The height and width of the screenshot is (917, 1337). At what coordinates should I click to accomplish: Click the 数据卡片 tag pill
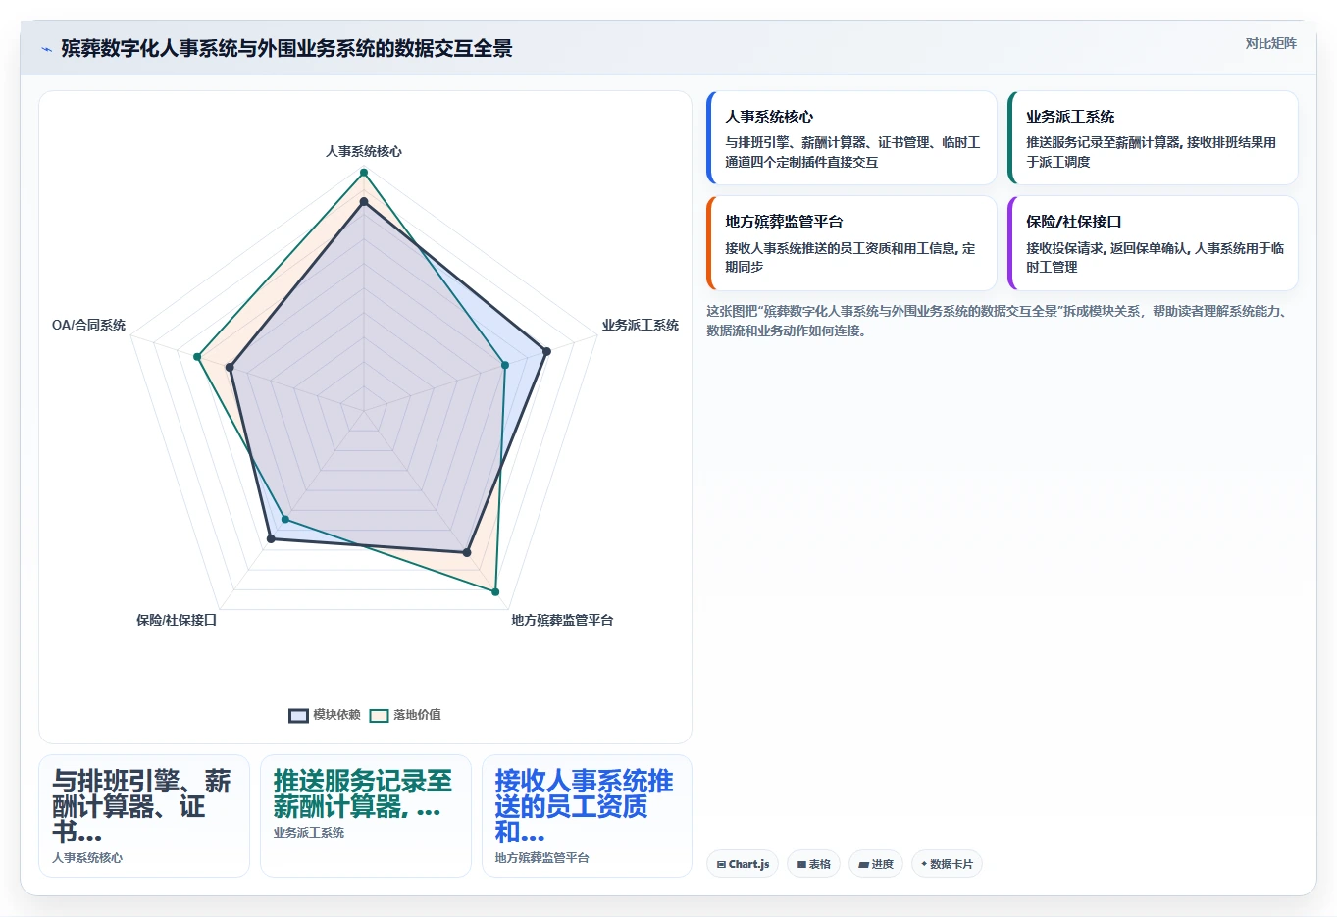click(x=947, y=864)
